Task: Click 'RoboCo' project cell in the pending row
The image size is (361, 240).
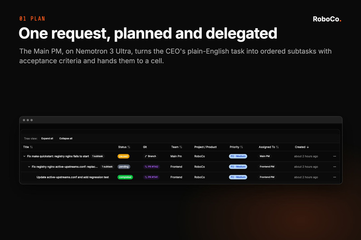Action: [x=200, y=167]
